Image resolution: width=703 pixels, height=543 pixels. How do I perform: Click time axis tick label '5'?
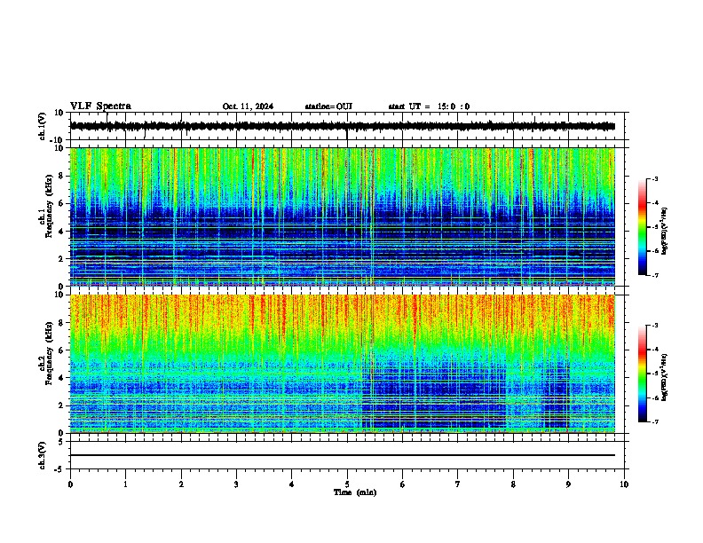click(347, 484)
